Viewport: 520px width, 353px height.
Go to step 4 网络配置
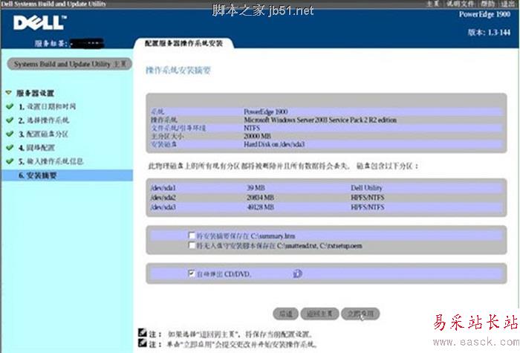click(x=36, y=148)
